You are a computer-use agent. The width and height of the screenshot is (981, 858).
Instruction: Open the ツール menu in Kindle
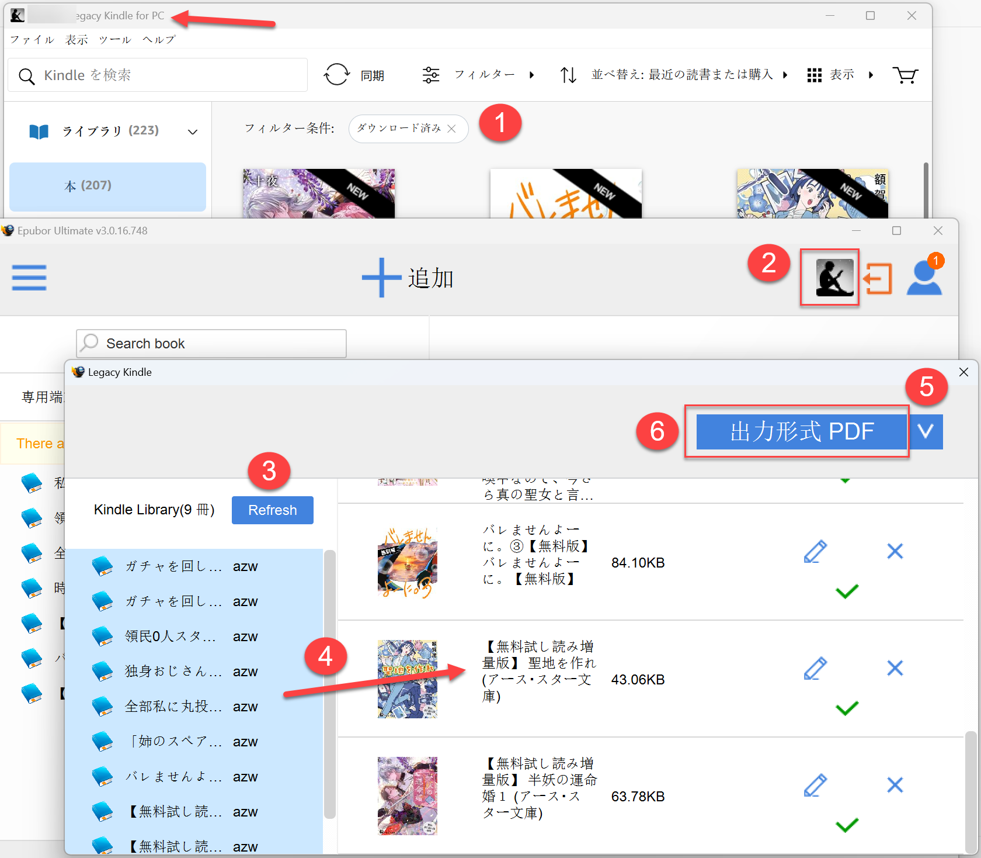pos(114,40)
